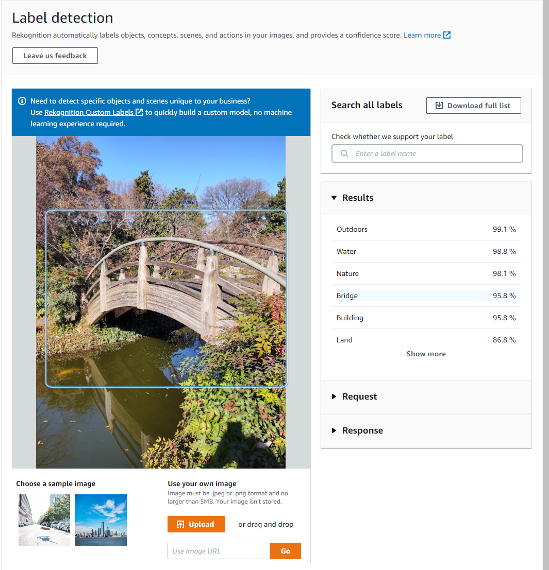This screenshot has width=549, height=570.
Task: Expand the Request section
Action: point(334,396)
